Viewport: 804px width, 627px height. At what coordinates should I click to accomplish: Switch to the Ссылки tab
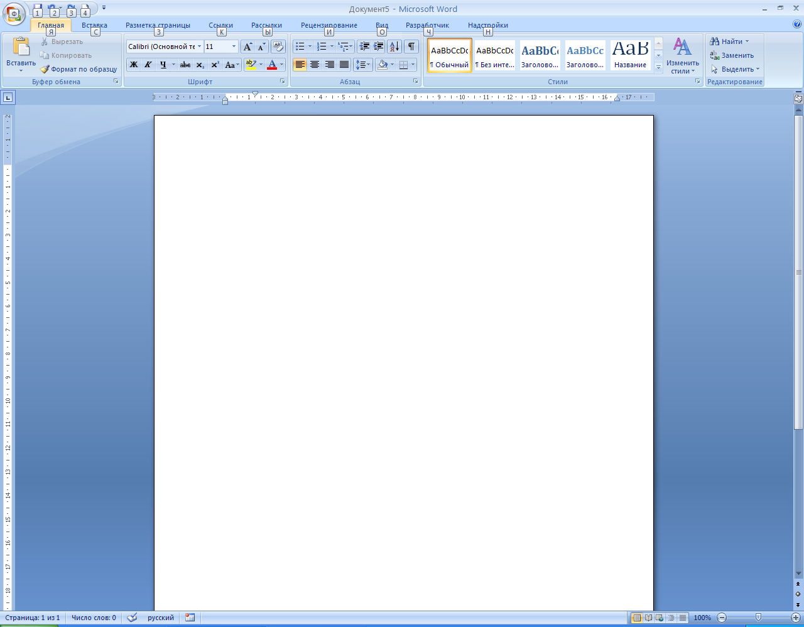click(221, 25)
